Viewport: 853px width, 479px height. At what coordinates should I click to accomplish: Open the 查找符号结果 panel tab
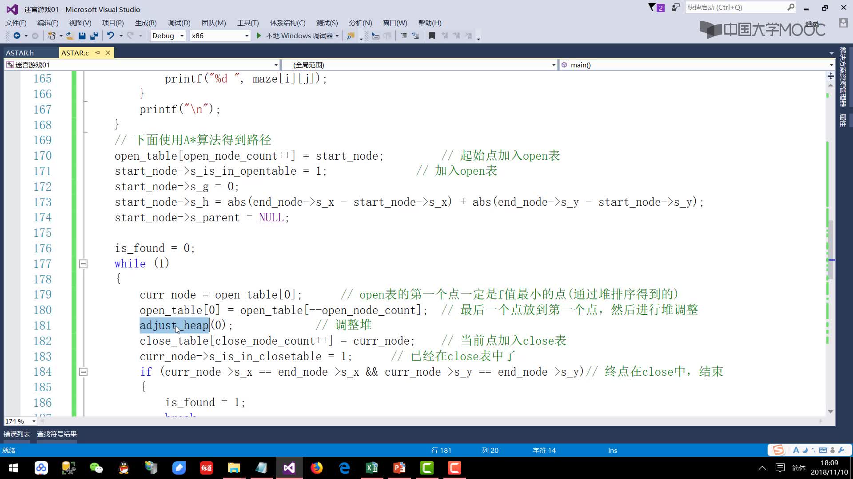coord(57,434)
